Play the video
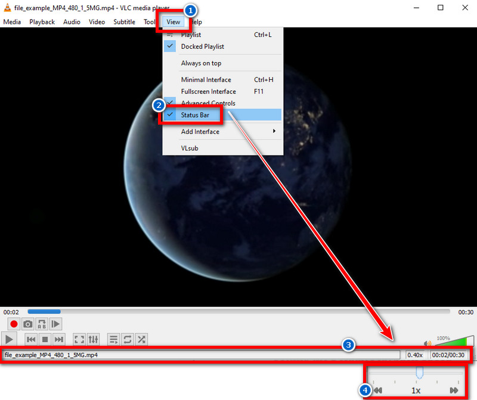Image resolution: width=477 pixels, height=400 pixels. point(9,339)
